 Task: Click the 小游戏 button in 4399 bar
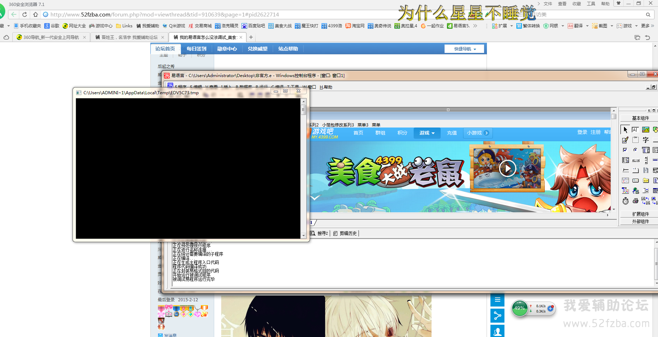pyautogui.click(x=477, y=133)
